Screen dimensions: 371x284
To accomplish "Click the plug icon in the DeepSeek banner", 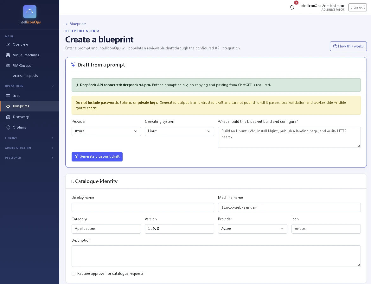I will click(x=77, y=85).
